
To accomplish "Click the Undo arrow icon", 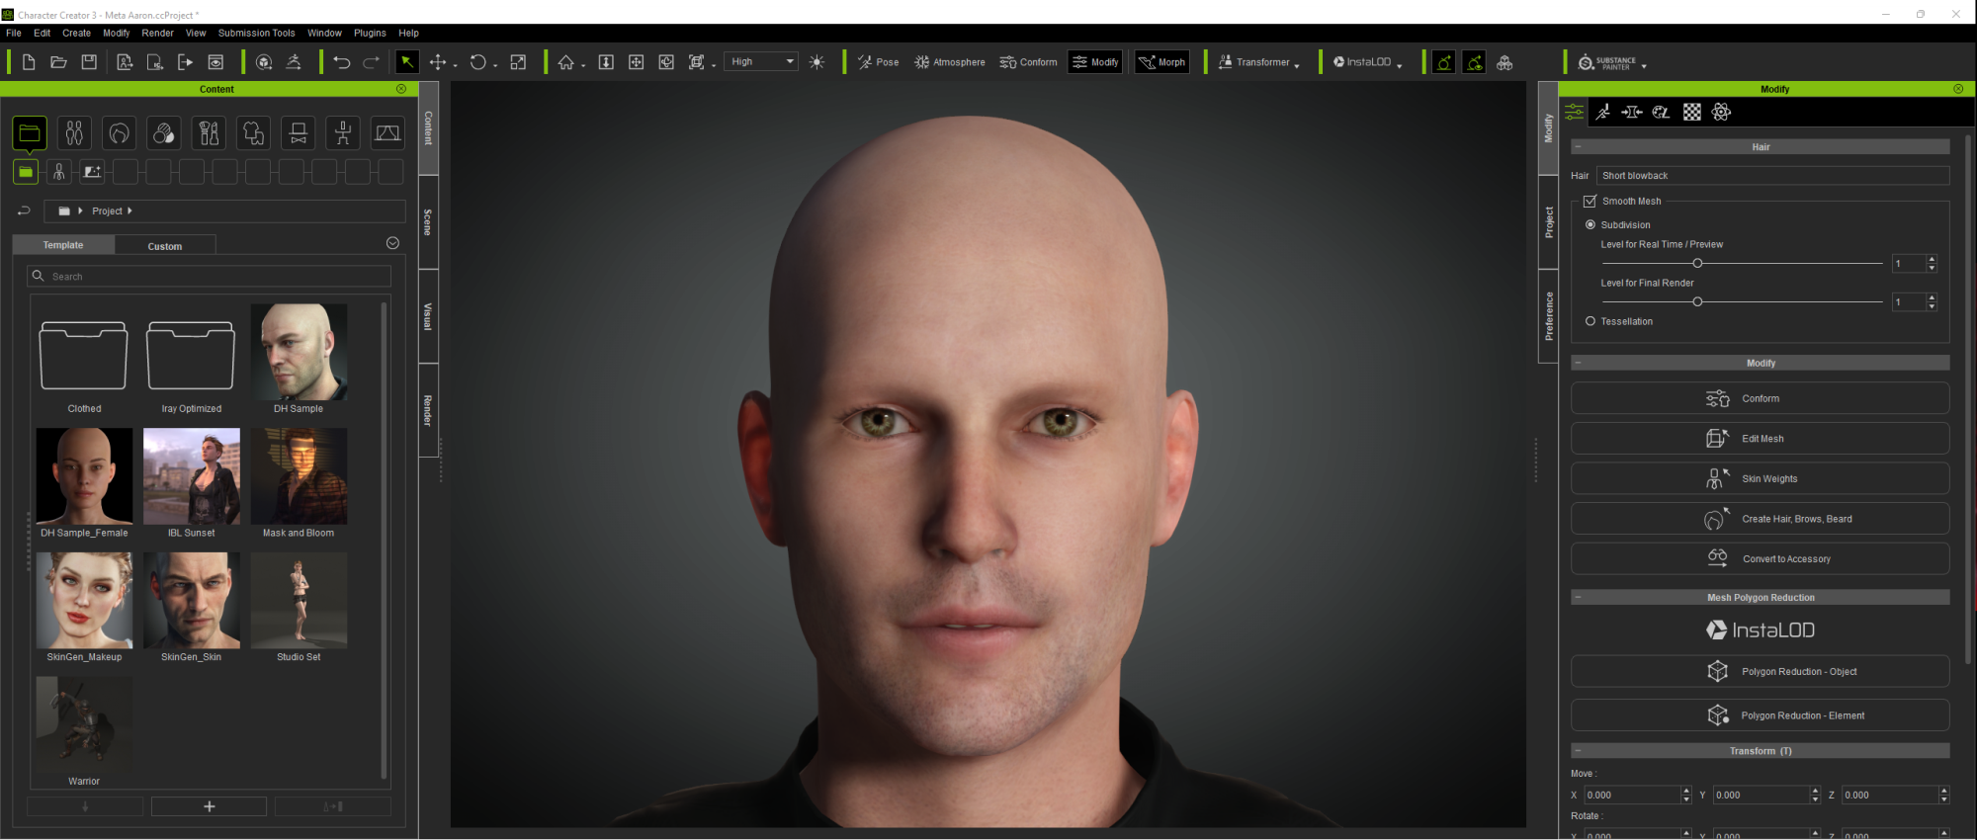I will click(342, 62).
